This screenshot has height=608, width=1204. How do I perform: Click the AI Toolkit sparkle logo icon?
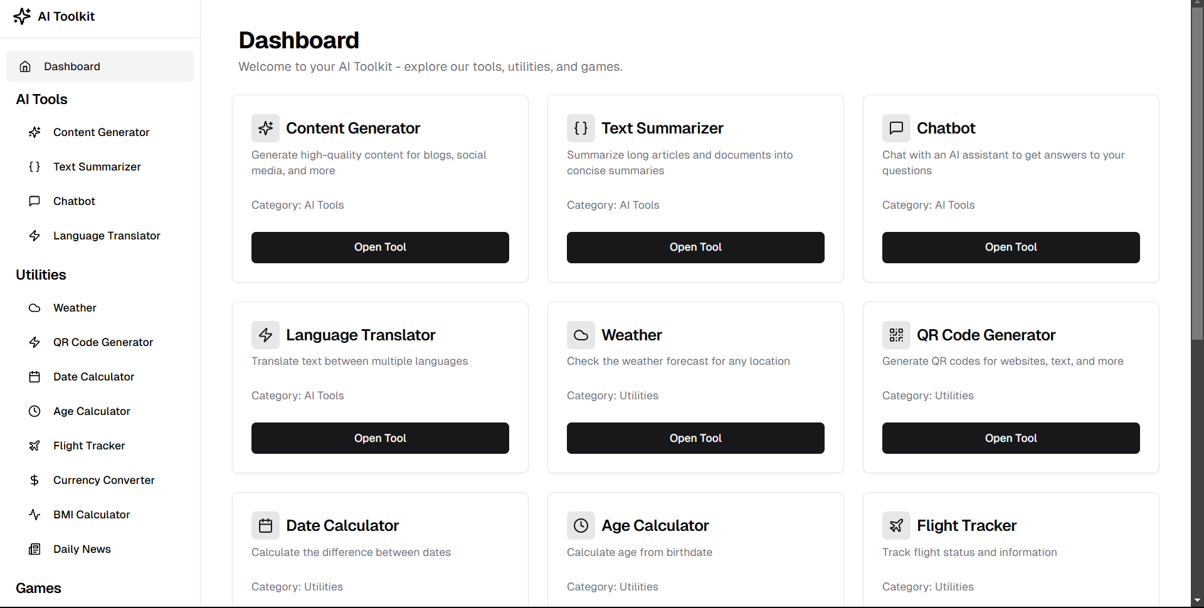22,16
